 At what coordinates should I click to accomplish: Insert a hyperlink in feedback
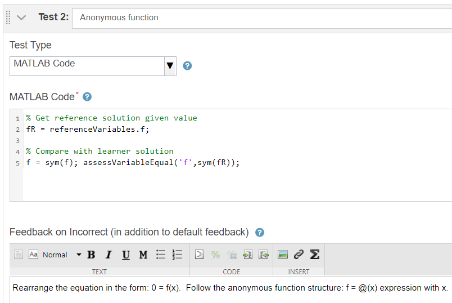tap(299, 255)
